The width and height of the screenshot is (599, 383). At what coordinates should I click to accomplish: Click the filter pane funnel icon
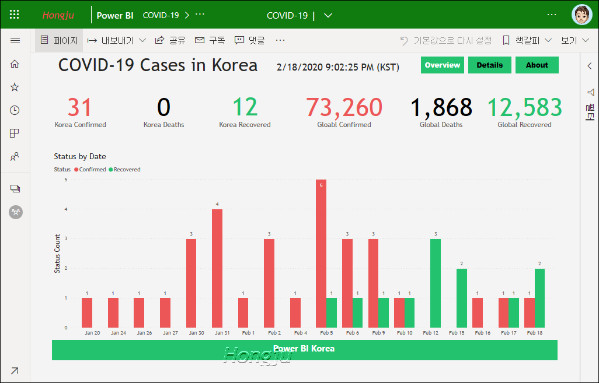[591, 92]
